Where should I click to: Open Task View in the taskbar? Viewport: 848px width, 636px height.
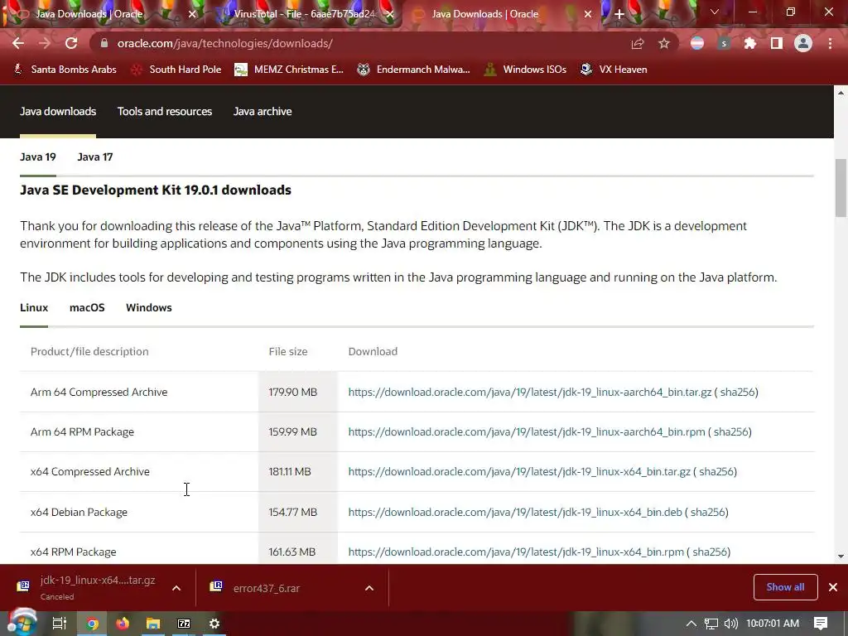pos(59,624)
